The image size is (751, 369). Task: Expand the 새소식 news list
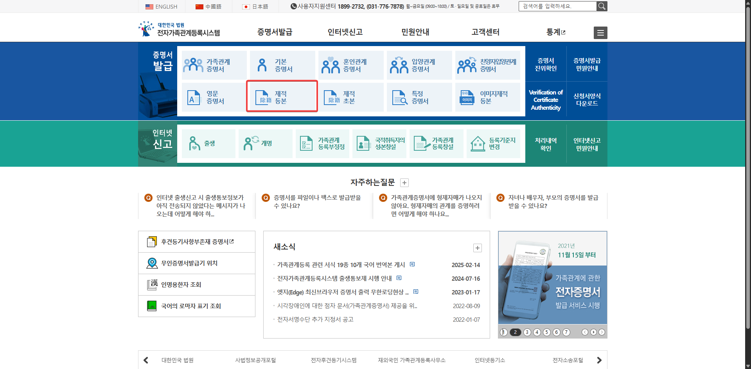(x=477, y=248)
